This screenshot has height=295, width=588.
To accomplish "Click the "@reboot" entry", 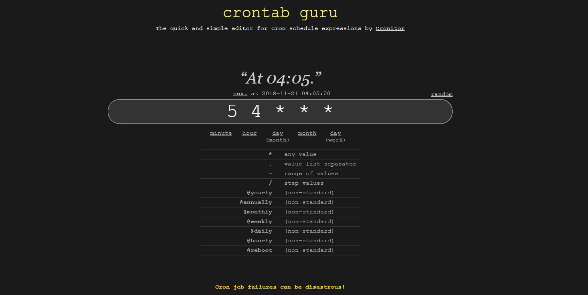I will point(259,250).
